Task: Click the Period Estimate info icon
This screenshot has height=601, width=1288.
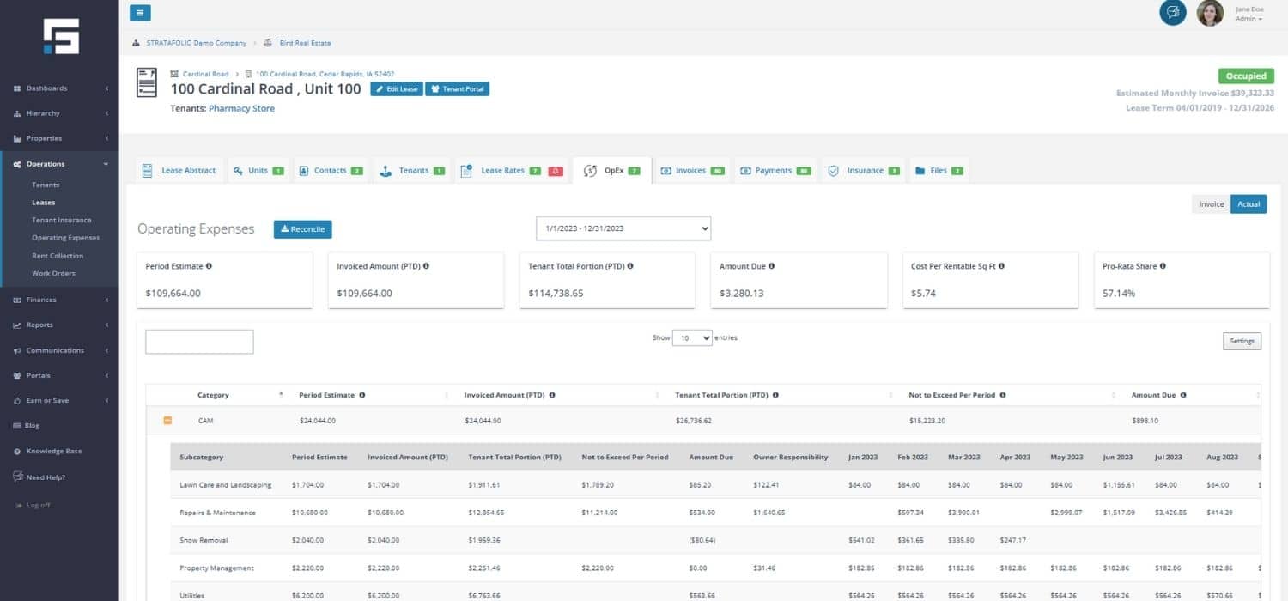Action: click(x=209, y=266)
